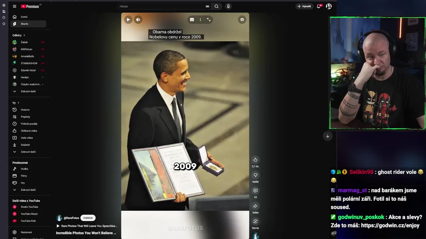
Task: Expand Zobrazit další under subscriptions
Action: coord(28,91)
